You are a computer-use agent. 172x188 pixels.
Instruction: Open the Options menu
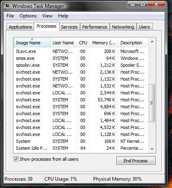[x=28, y=16]
